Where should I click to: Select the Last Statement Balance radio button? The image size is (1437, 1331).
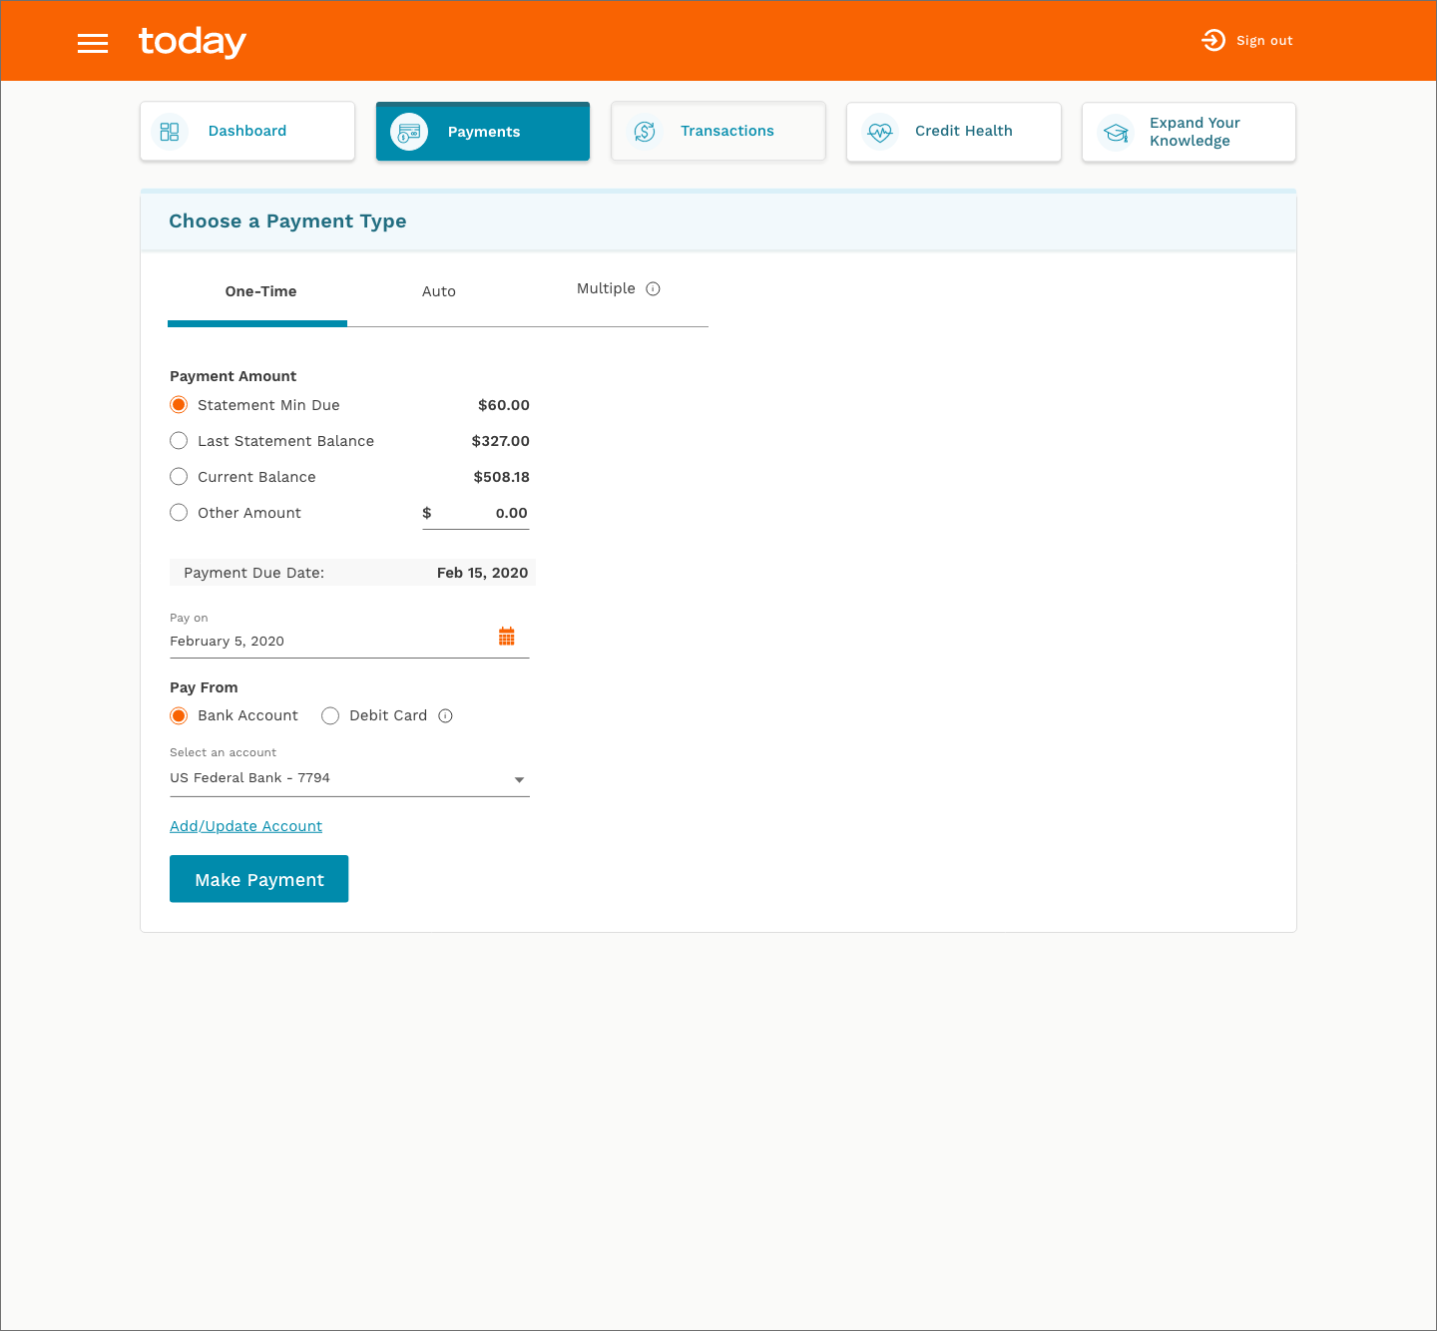pos(179,440)
